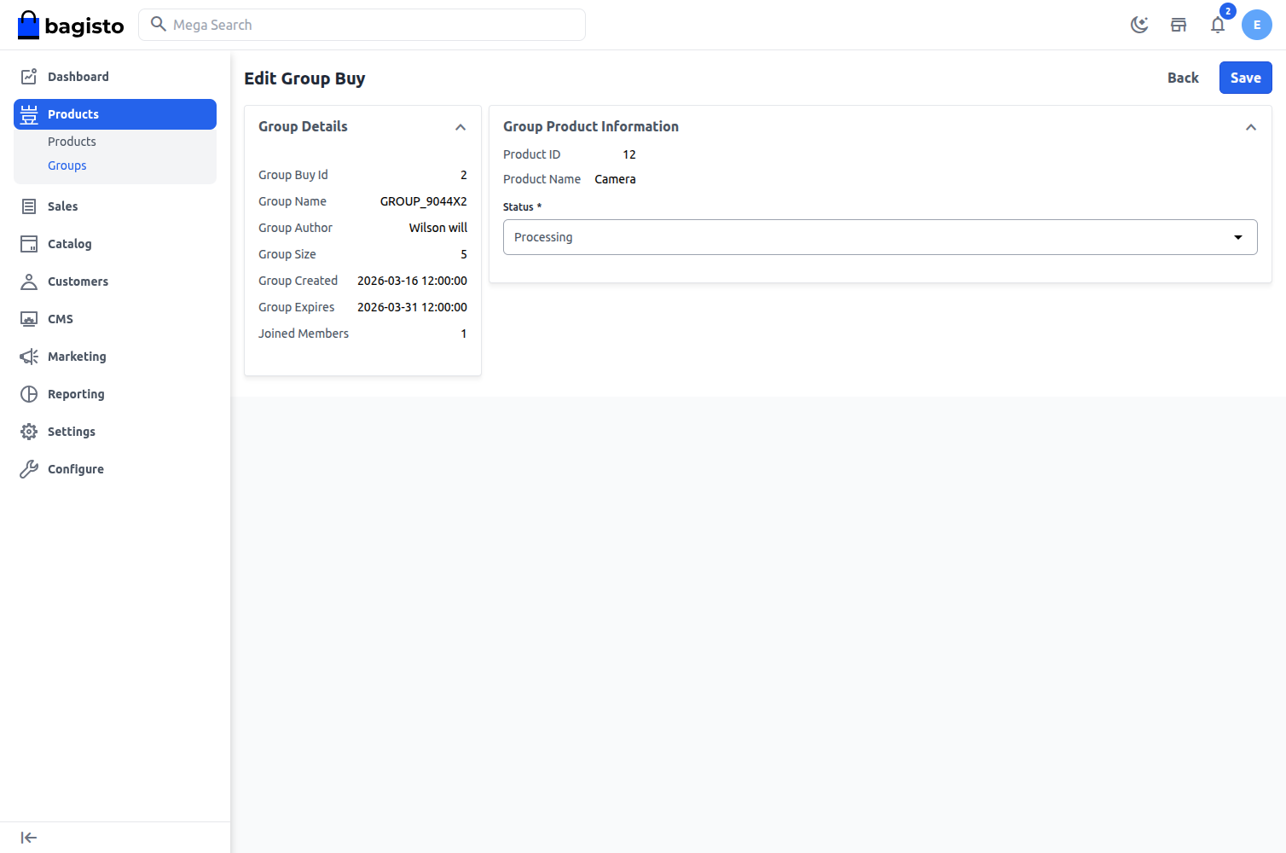This screenshot has height=853, width=1286.
Task: Open the Status dropdown showing Processing
Action: click(x=879, y=236)
